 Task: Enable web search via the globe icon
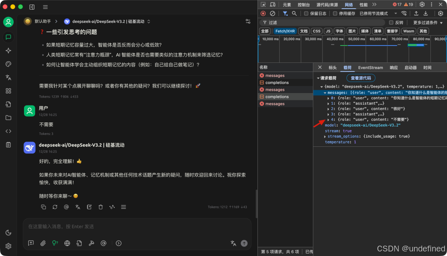coord(67,243)
